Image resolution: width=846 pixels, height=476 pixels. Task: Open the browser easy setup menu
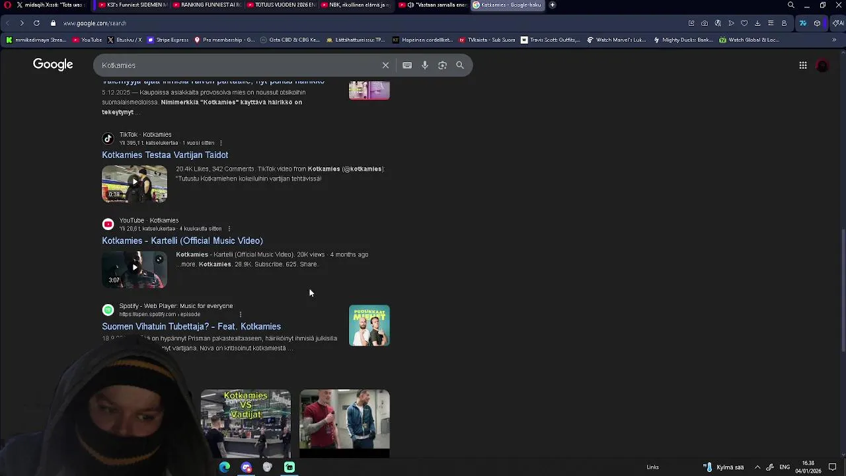click(x=771, y=23)
